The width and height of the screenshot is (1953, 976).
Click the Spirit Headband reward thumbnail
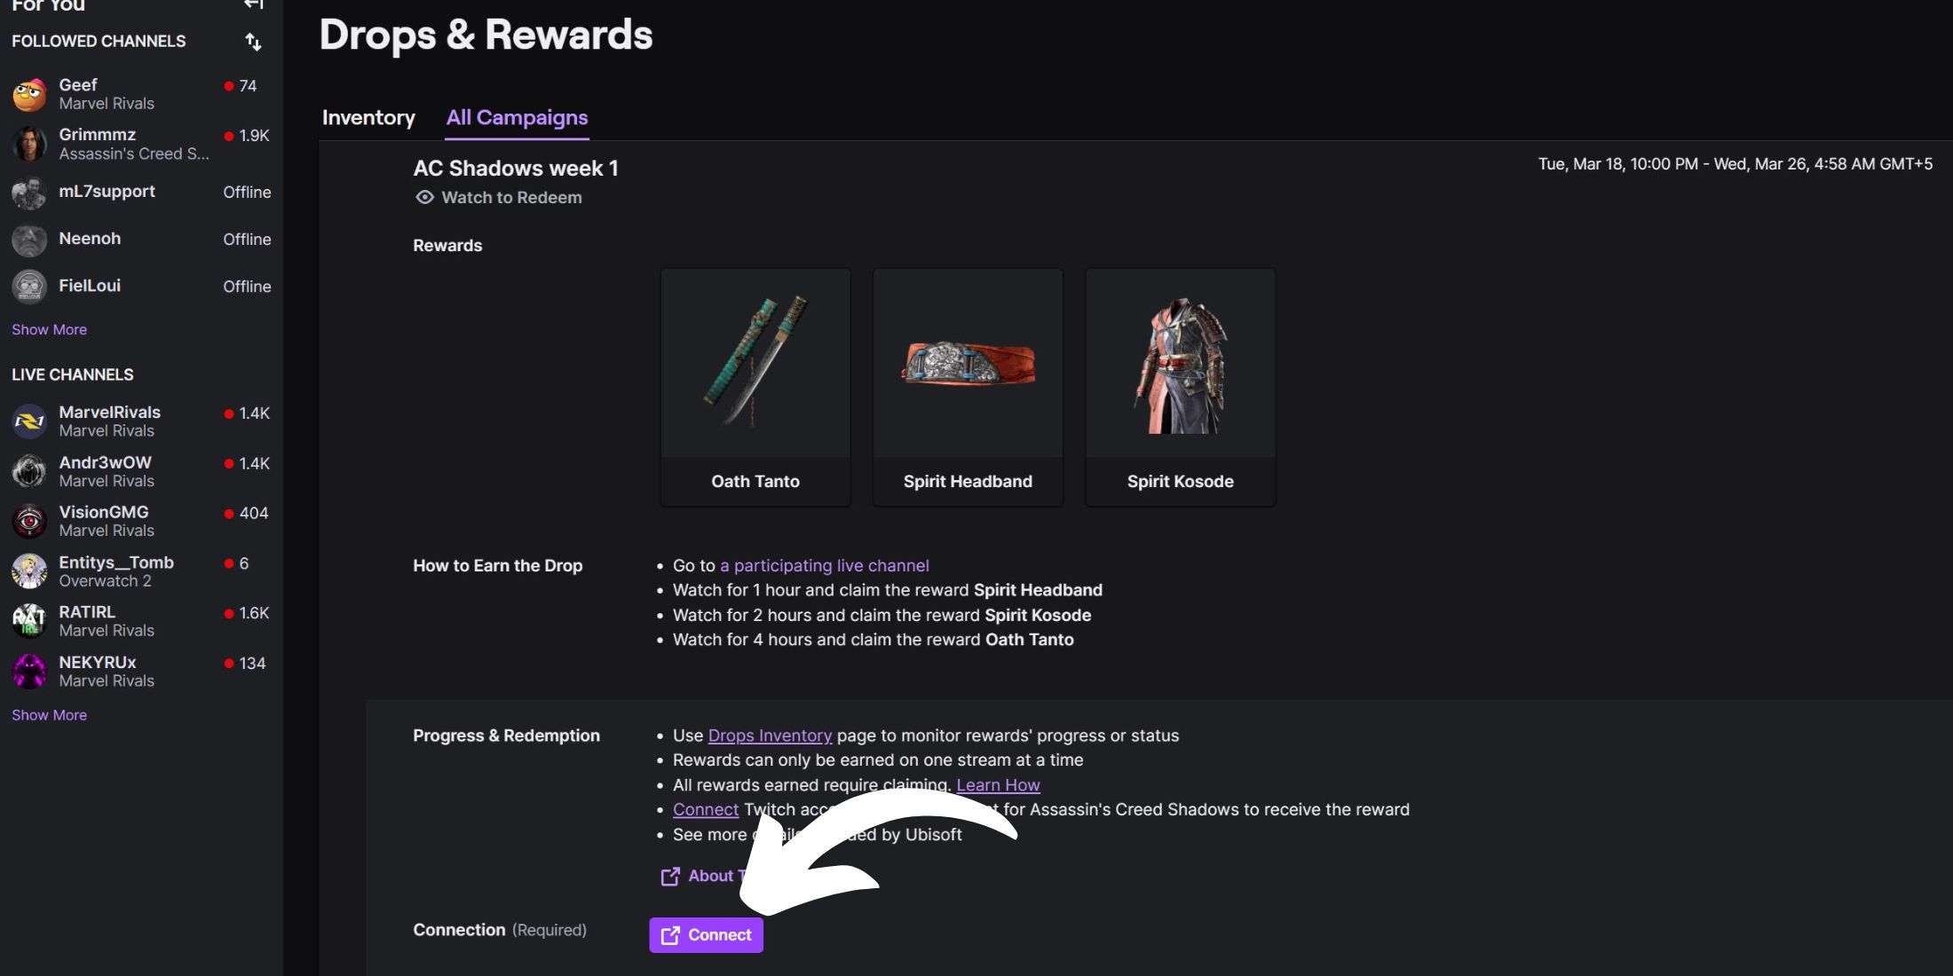(968, 365)
